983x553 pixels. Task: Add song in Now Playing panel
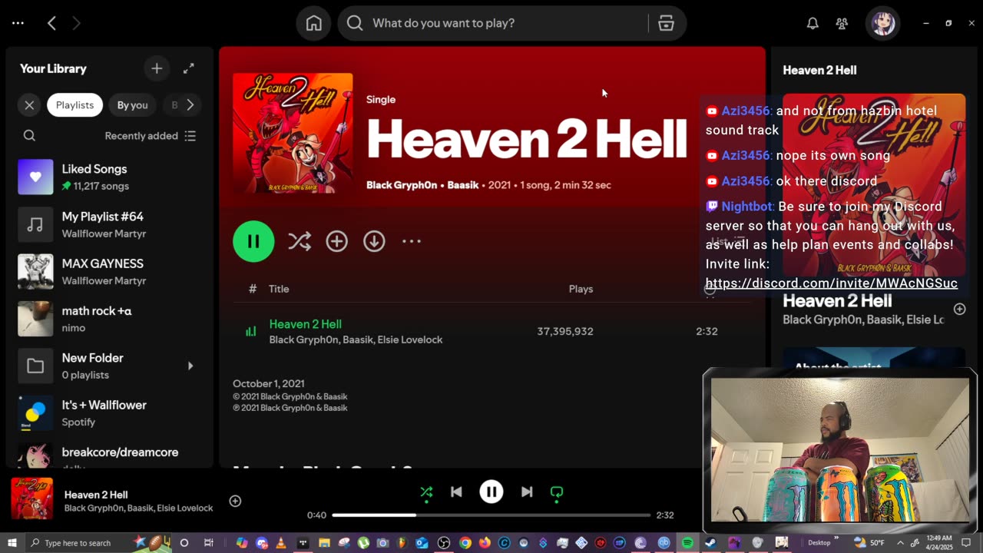tap(959, 309)
